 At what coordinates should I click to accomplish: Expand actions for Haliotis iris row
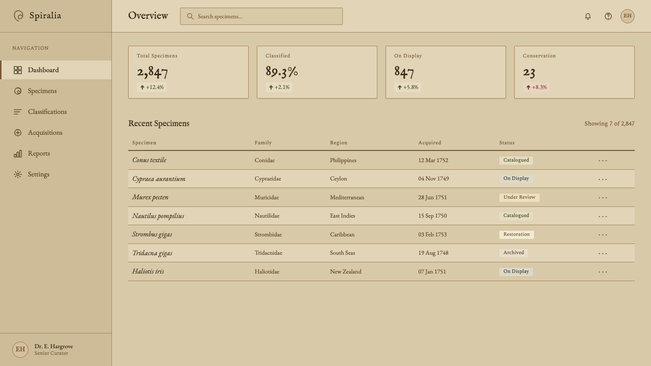(603, 272)
